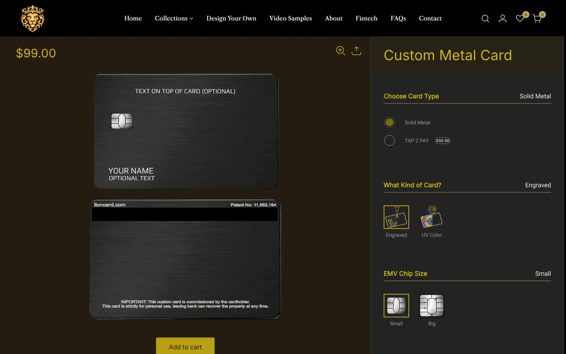Click the EMV chip on card front
The width and height of the screenshot is (566, 354).
[122, 121]
